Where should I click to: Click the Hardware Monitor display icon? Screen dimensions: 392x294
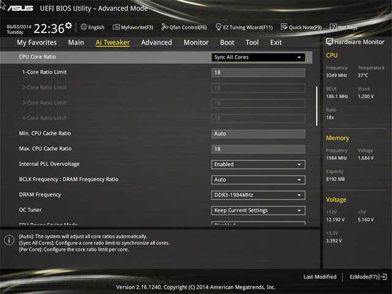pos(330,42)
